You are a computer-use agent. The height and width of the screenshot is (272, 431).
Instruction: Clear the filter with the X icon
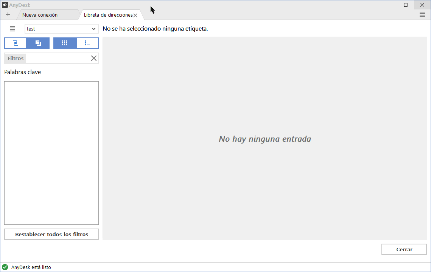pos(94,58)
